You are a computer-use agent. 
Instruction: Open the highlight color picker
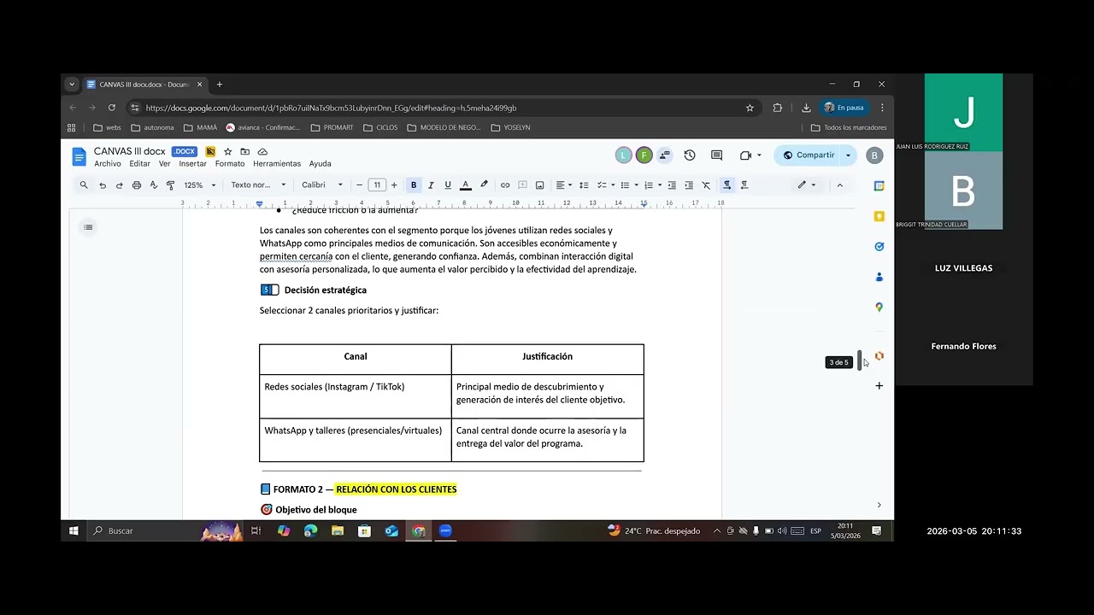(484, 185)
